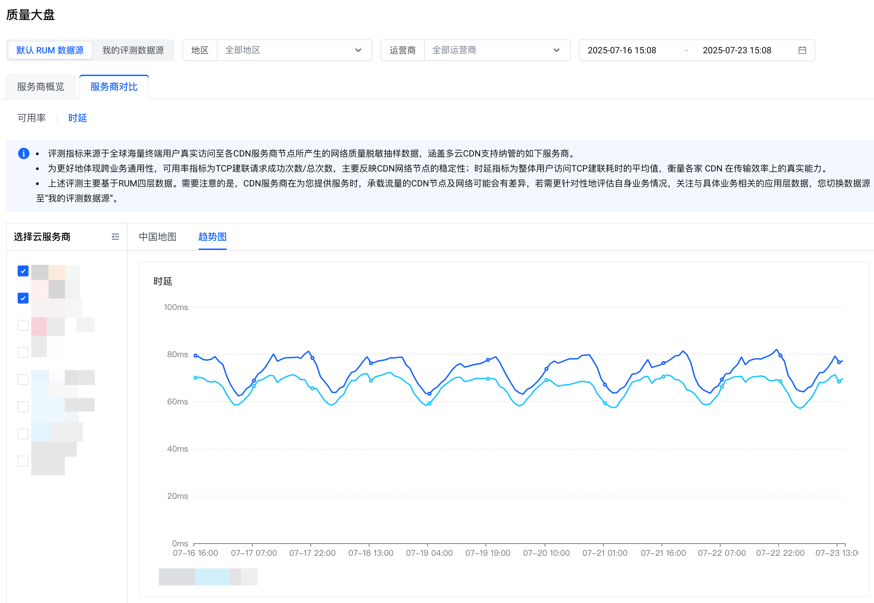874x603 pixels.
Task: Click the 时延 metric link
Action: [77, 118]
